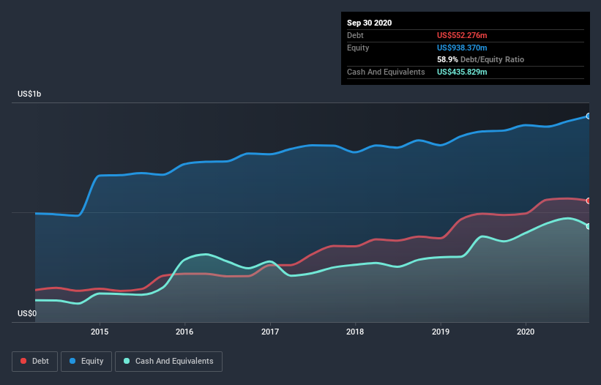The height and width of the screenshot is (385, 601).
Task: Select the blue Equity endpoint marker
Action: click(589, 116)
